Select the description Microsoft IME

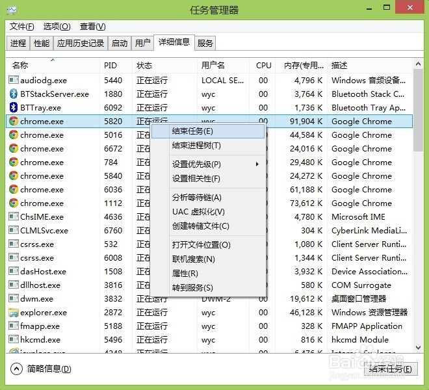(x=358, y=216)
